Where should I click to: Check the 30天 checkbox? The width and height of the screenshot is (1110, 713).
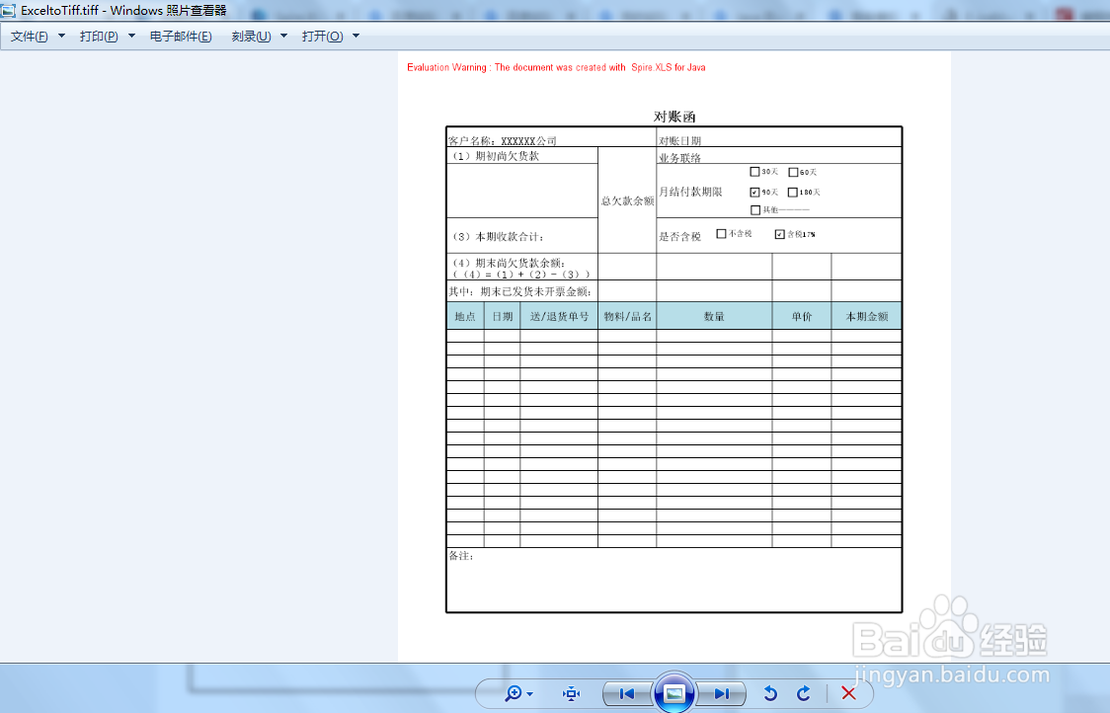753,171
